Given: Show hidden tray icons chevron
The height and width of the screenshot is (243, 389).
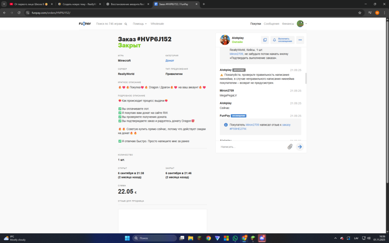Looking at the screenshot, I should (x=335, y=238).
